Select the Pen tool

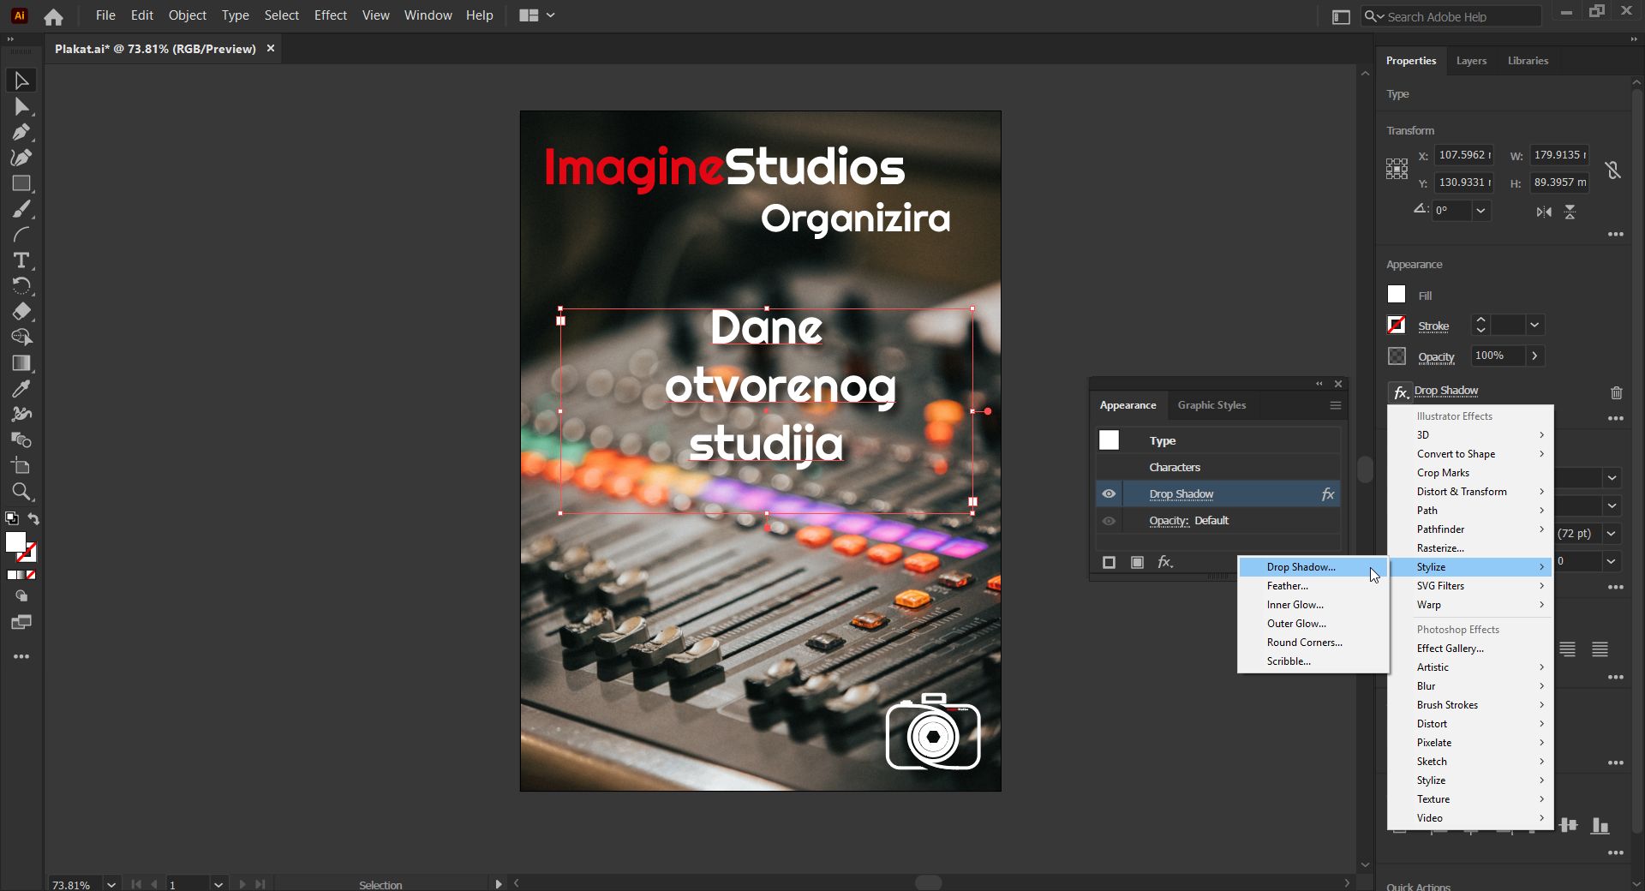(21, 132)
